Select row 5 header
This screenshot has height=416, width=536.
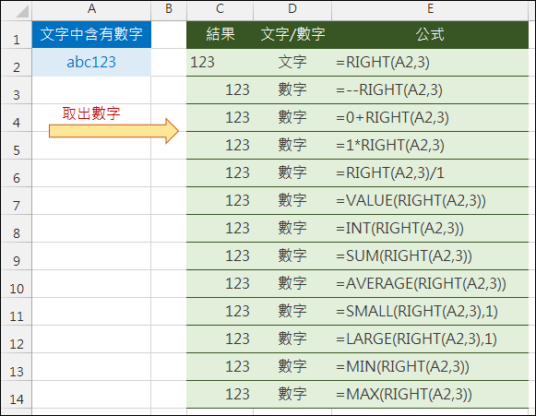click(x=16, y=146)
